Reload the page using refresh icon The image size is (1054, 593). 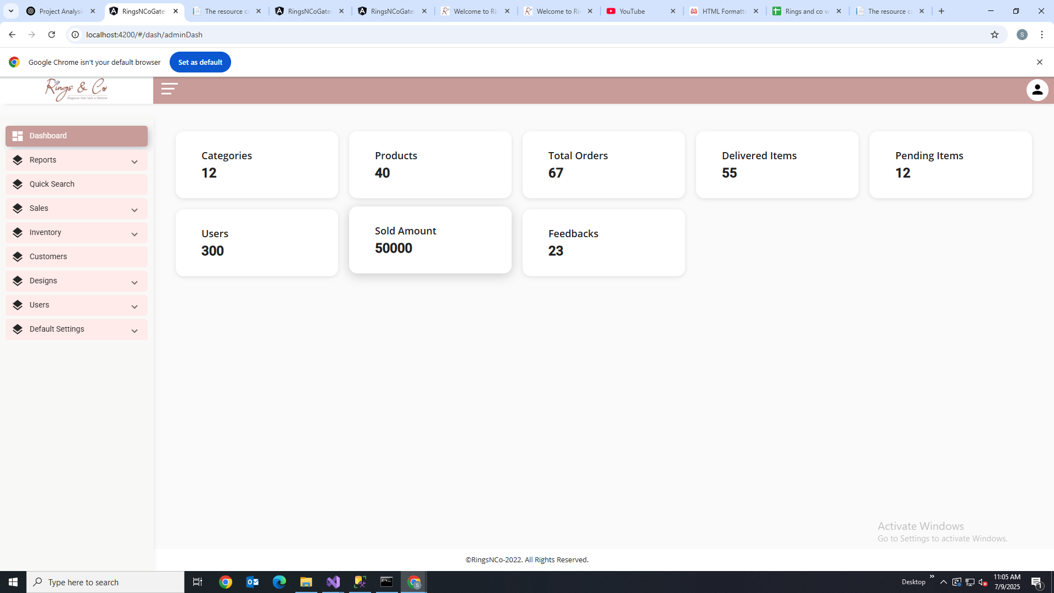click(52, 35)
